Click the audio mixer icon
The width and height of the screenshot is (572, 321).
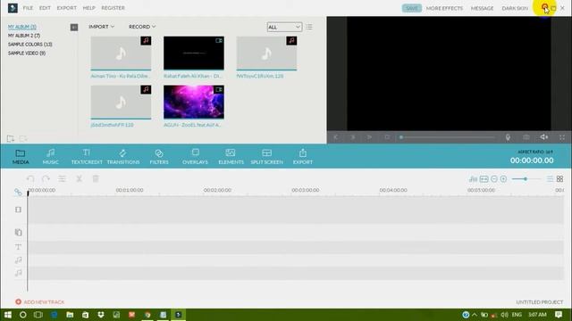click(x=473, y=178)
